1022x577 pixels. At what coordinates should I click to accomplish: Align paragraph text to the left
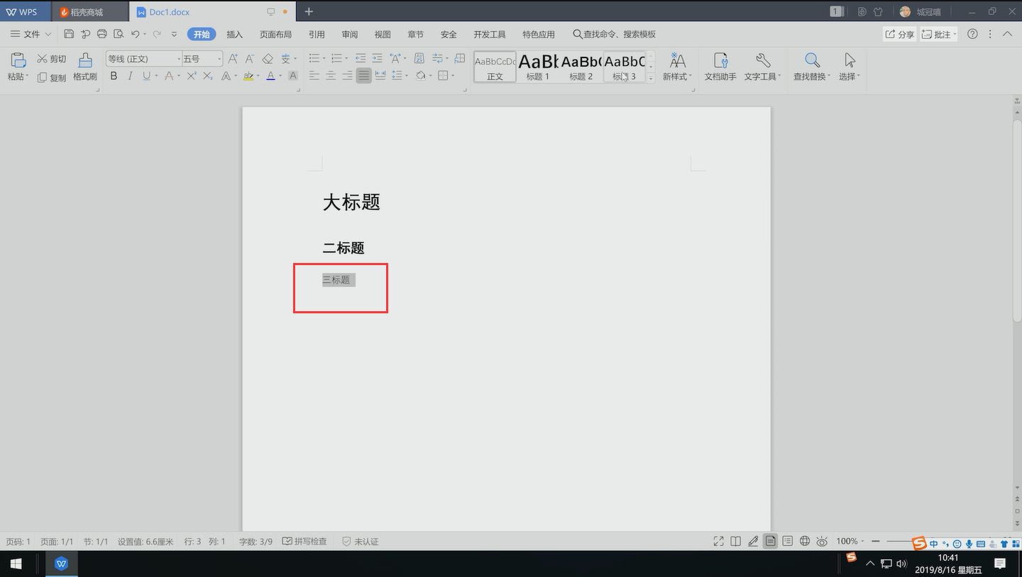314,76
